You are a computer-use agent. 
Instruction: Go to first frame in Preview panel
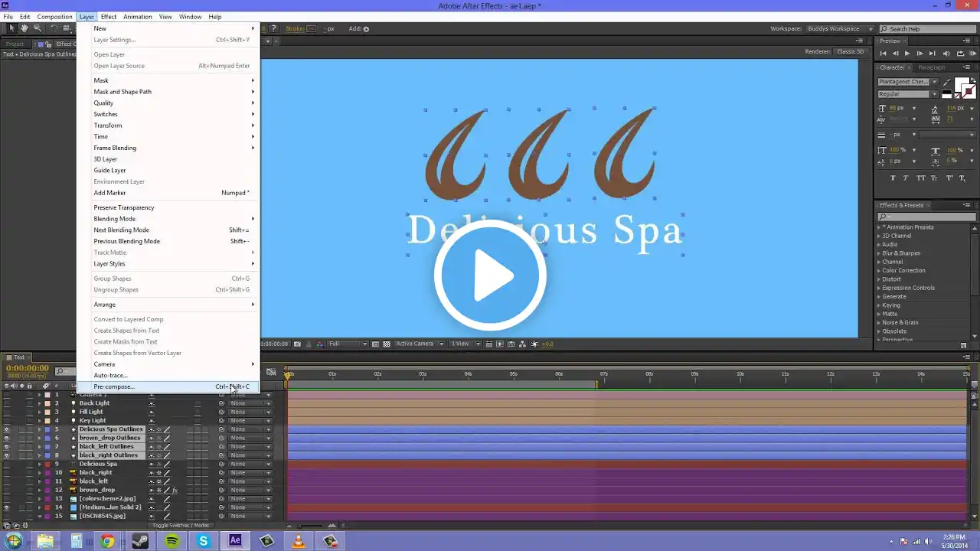pyautogui.click(x=884, y=54)
